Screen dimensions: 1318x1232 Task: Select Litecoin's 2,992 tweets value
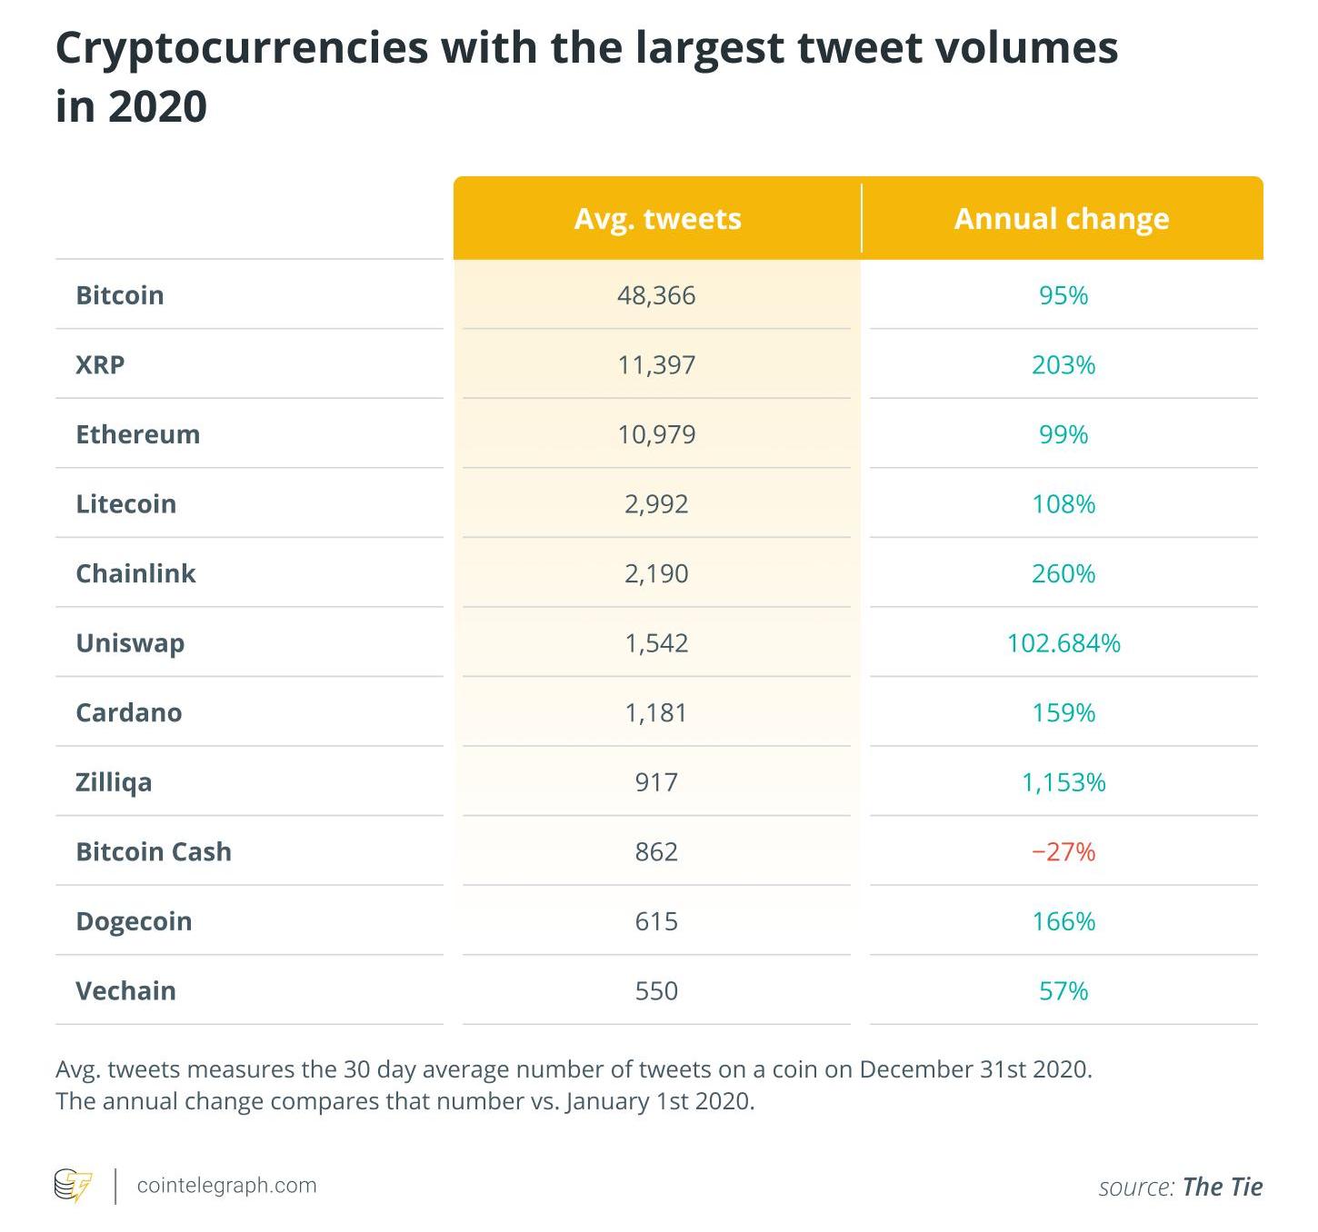click(x=656, y=504)
